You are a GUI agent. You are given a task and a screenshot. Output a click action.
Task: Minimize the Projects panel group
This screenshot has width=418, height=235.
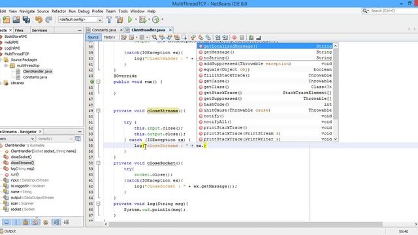coord(80,31)
